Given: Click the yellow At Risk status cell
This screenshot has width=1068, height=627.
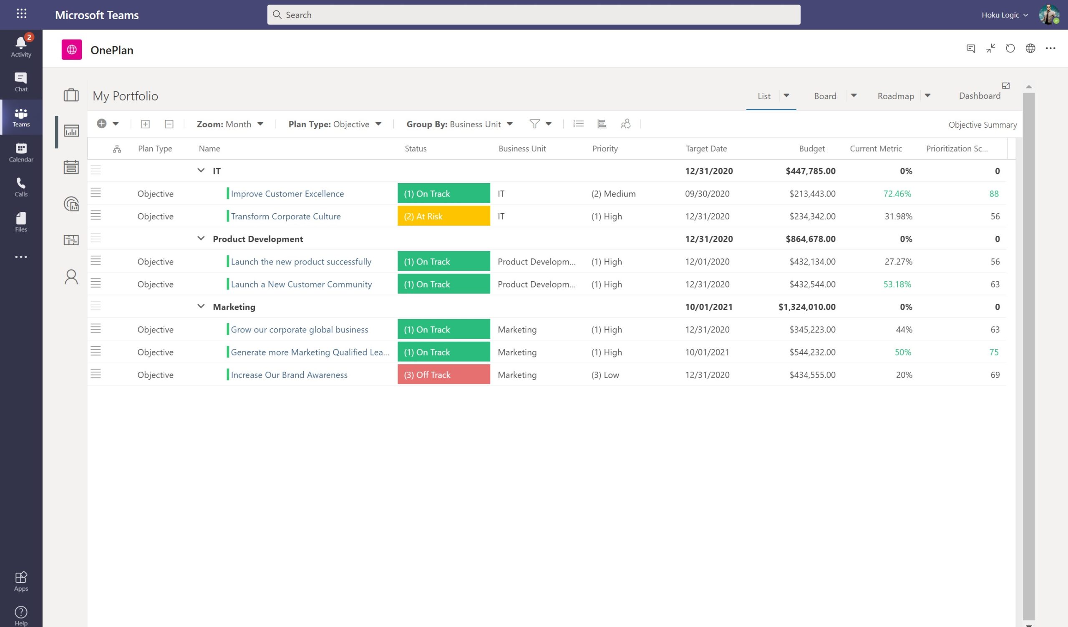Looking at the screenshot, I should (x=444, y=216).
